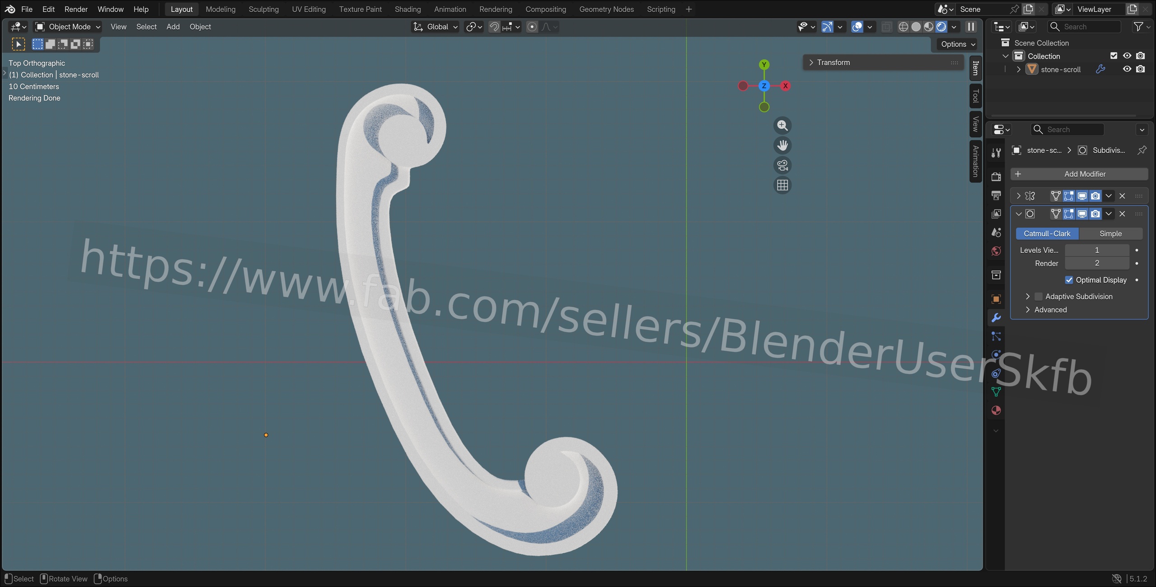The height and width of the screenshot is (587, 1156).
Task: Open the Particles properties tab
Action: click(x=996, y=336)
